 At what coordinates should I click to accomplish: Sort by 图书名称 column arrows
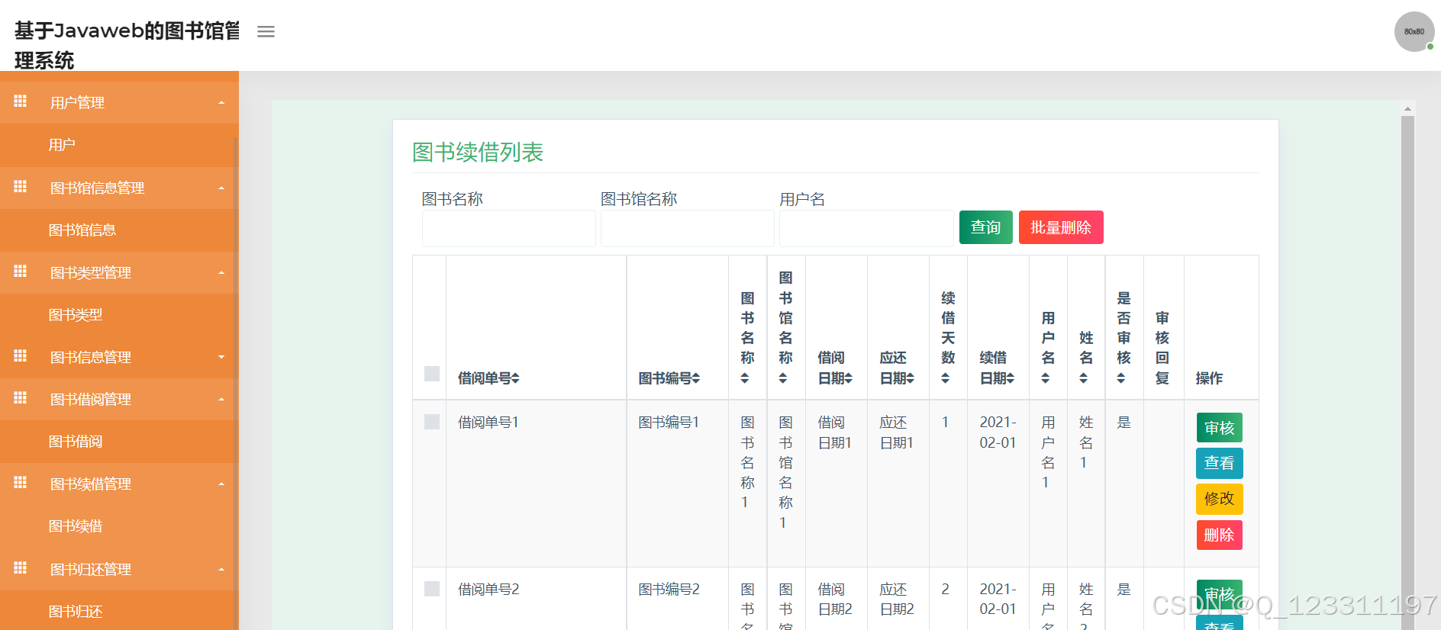(x=745, y=378)
